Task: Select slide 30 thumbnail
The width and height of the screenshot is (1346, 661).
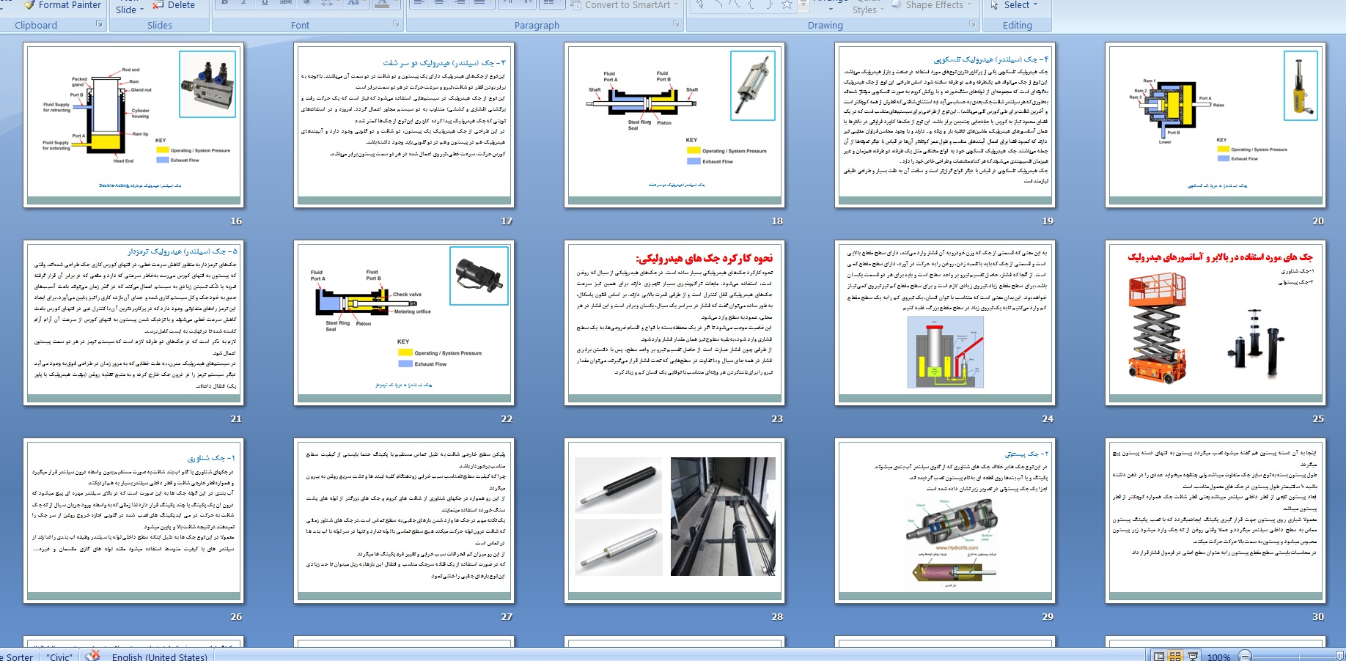Action: click(1215, 520)
